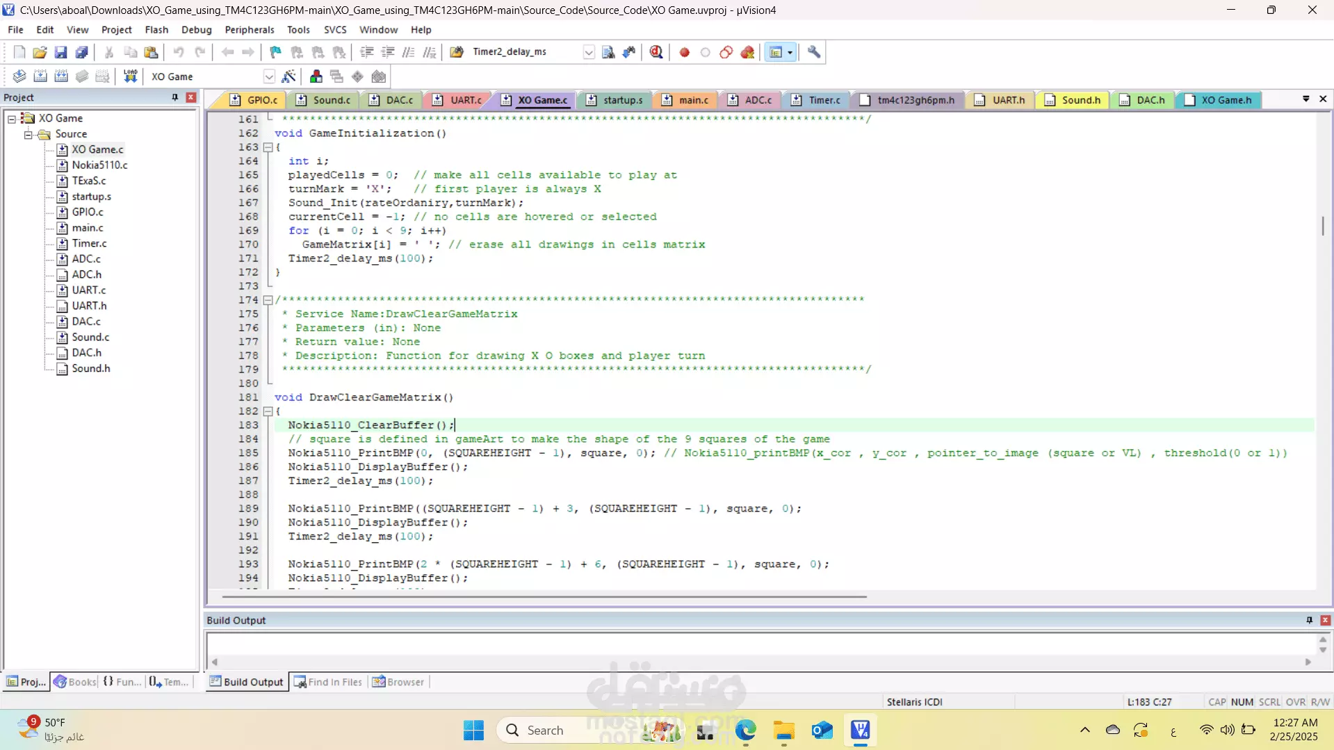Translate current file icon
The height and width of the screenshot is (750, 1334).
(x=19, y=76)
